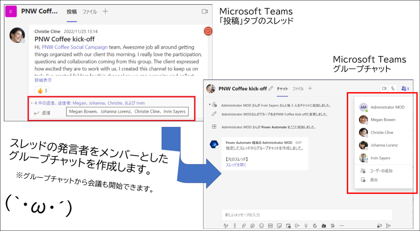Viewport: 420px width, 231px height.
Task: Click Christie Cline's avatar on the kick-off post
Action: [x=17, y=35]
